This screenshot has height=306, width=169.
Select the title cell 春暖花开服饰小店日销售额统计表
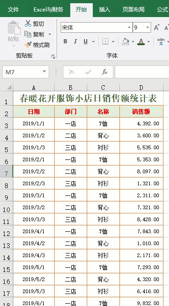coord(88,98)
